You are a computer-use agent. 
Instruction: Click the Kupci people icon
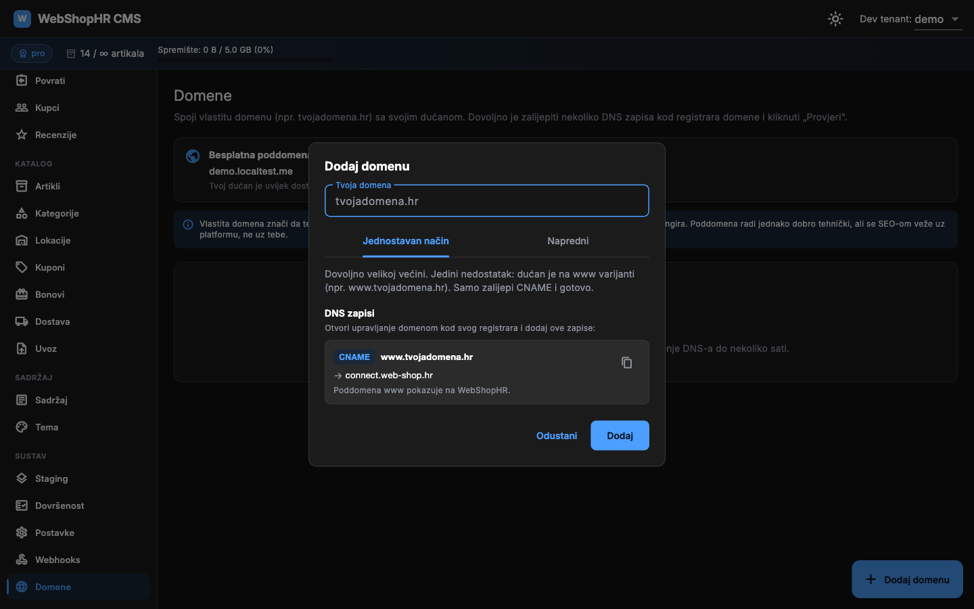pyautogui.click(x=22, y=108)
